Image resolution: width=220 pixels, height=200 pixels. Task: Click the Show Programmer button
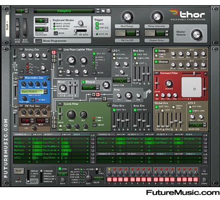pos(62,41)
